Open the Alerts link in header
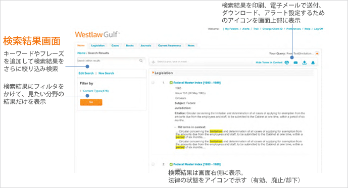The width and height of the screenshot is (348, 188). (245, 29)
